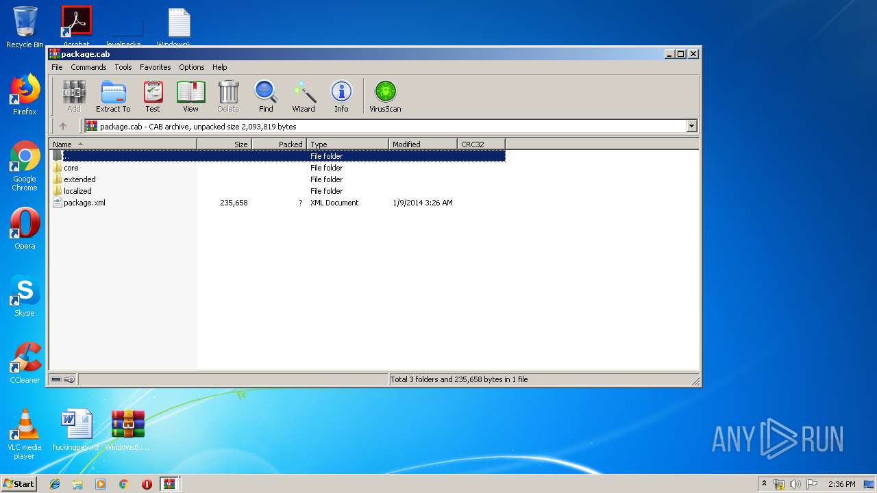
Task: Open the Commands menu
Action: [x=88, y=67]
